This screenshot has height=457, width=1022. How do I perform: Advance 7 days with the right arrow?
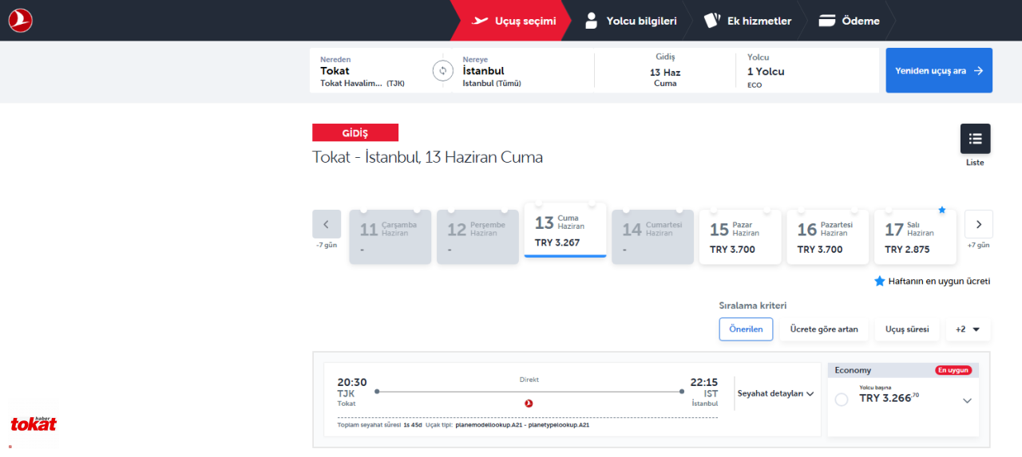tap(979, 224)
